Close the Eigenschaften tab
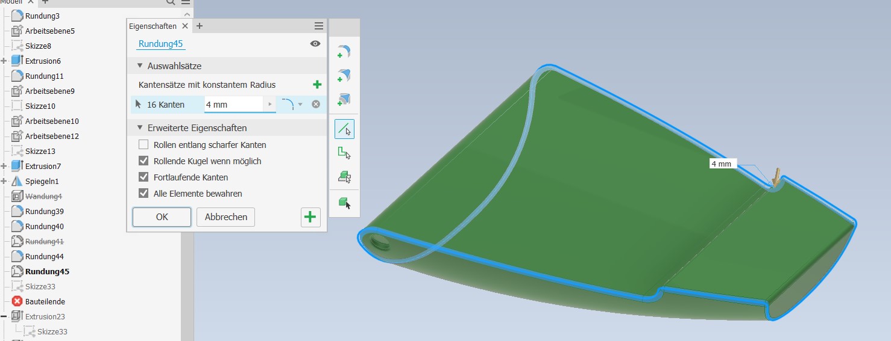This screenshot has width=891, height=341. pyautogui.click(x=185, y=26)
